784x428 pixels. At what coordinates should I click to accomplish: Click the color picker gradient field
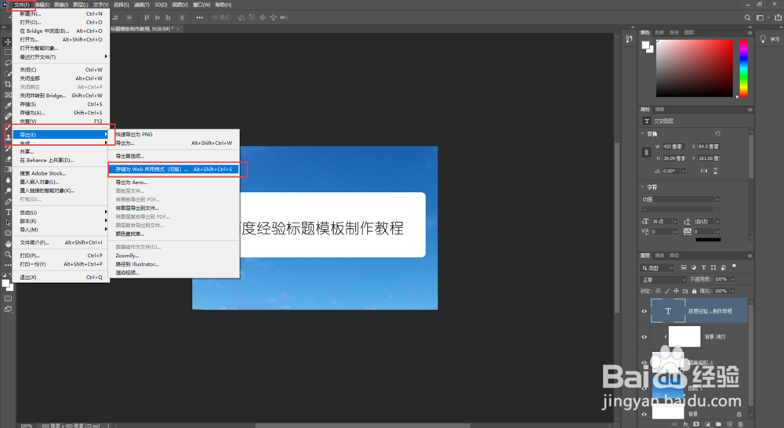(695, 68)
